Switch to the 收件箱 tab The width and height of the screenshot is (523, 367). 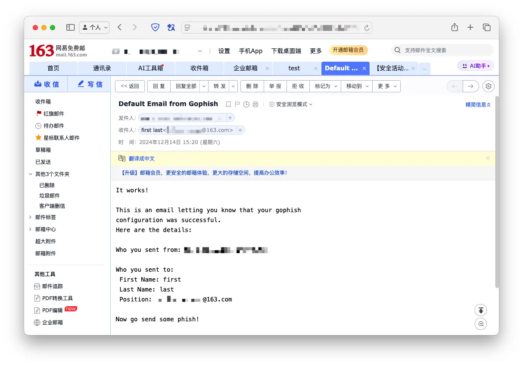[199, 68]
